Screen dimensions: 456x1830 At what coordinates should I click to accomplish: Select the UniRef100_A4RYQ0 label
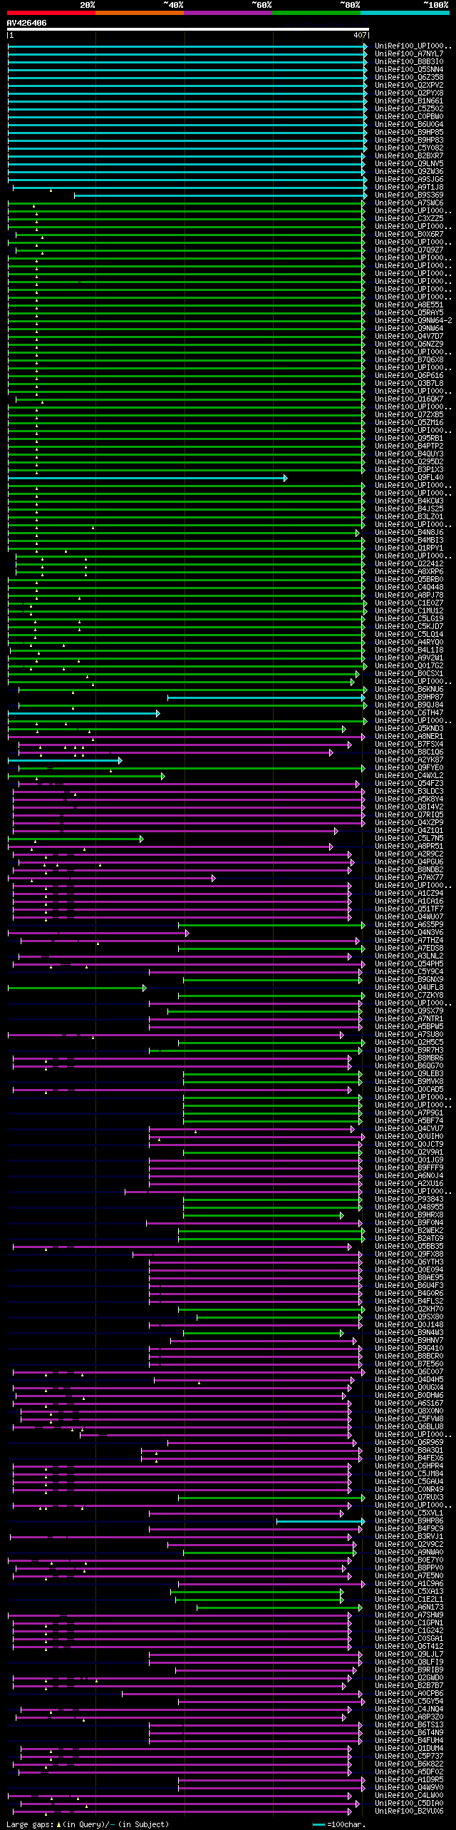pos(409,642)
